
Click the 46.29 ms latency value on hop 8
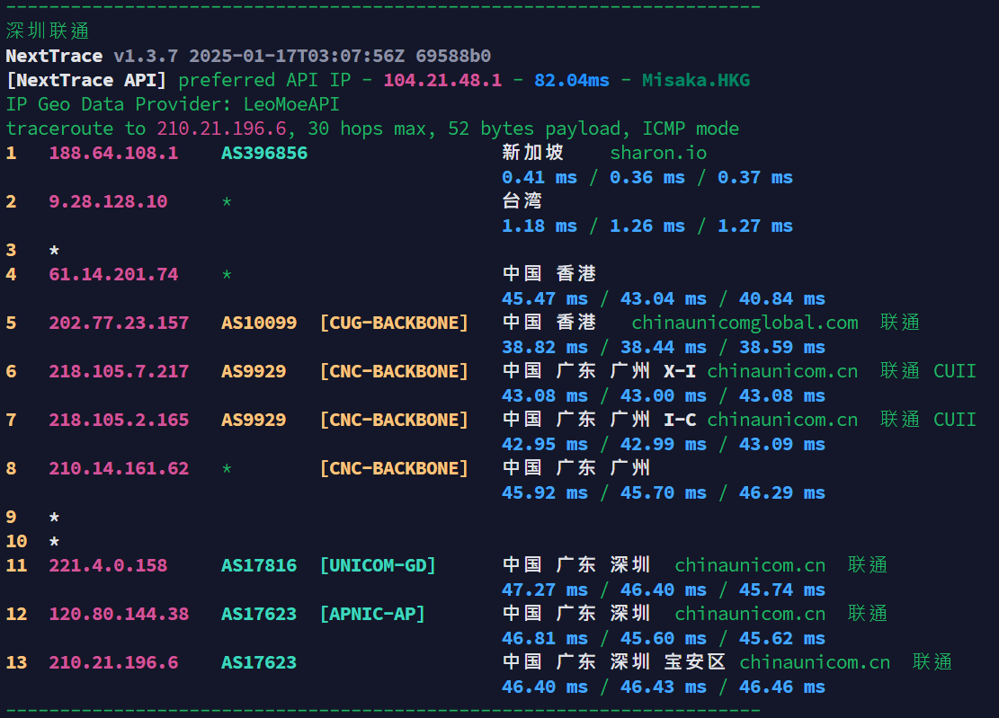(782, 492)
